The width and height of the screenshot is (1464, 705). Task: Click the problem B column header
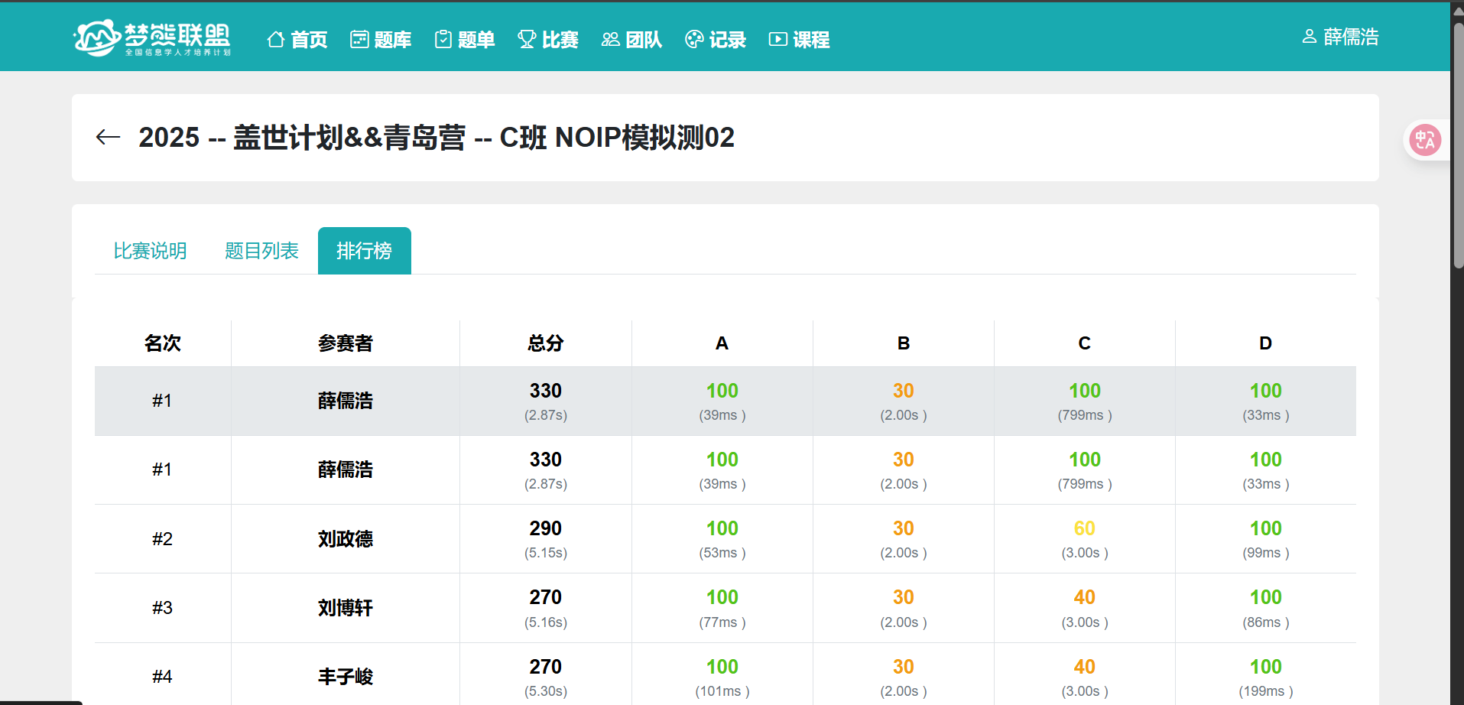click(904, 343)
